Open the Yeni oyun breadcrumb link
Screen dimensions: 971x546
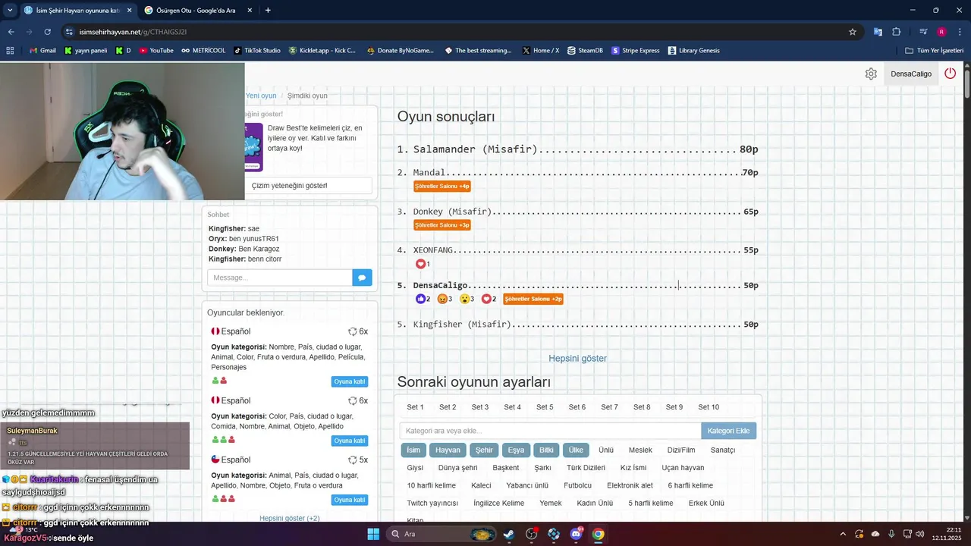pyautogui.click(x=261, y=96)
